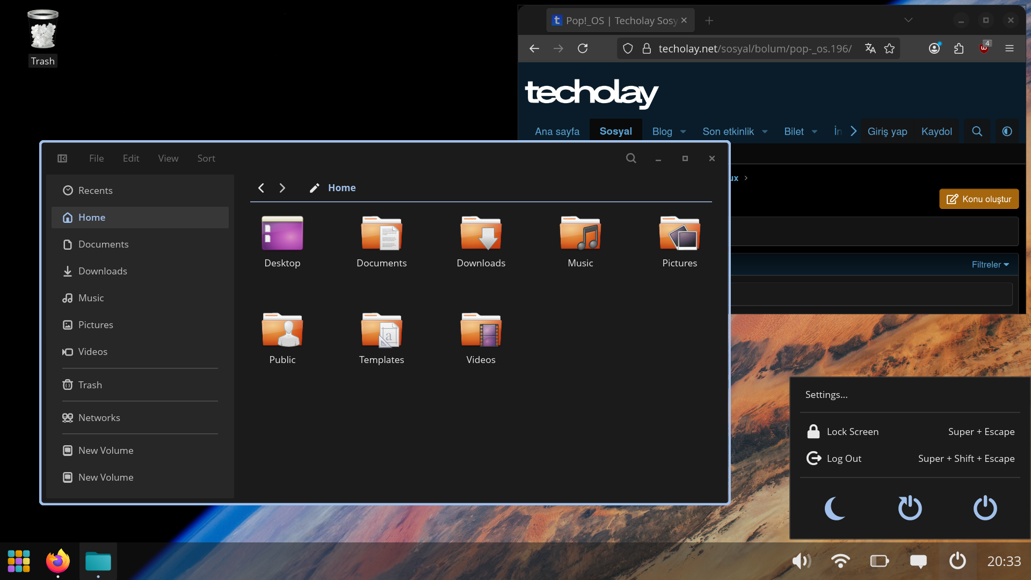Toggle the power menu panel icon

point(957,561)
